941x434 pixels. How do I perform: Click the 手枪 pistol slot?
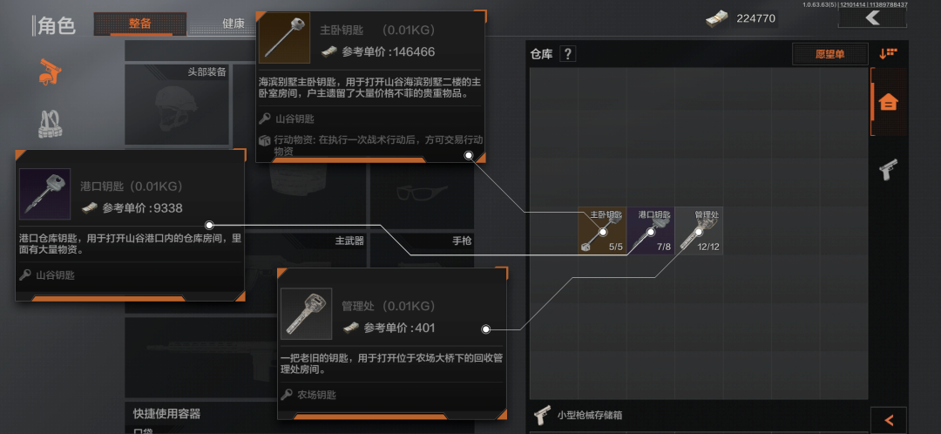(x=422, y=250)
